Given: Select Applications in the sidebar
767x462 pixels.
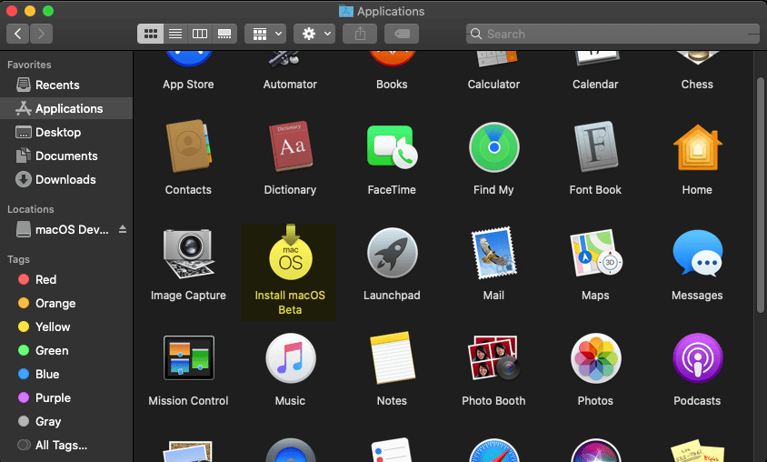Looking at the screenshot, I should click(x=66, y=108).
